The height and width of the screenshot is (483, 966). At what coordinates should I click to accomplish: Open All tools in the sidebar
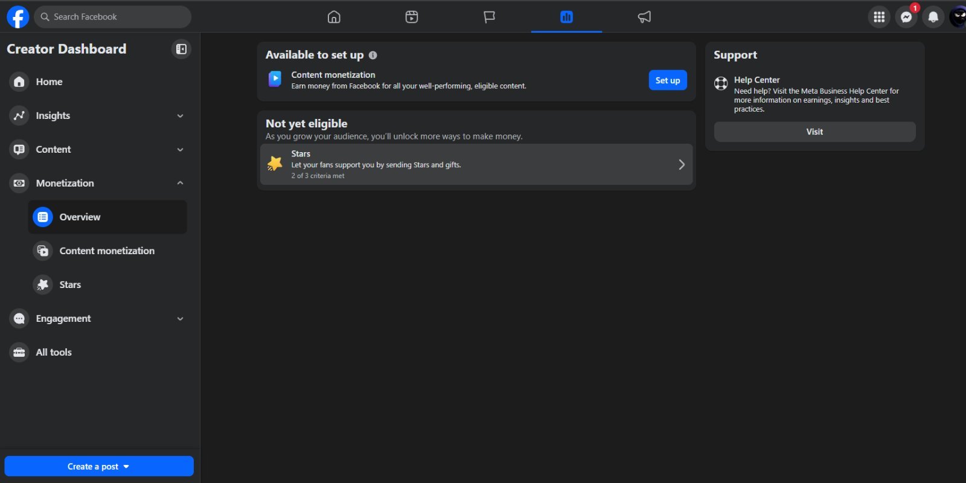tap(97, 352)
